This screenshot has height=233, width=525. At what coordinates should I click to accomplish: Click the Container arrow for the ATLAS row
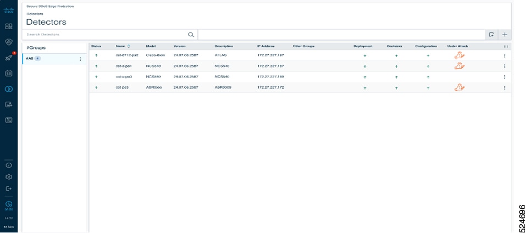pyautogui.click(x=396, y=56)
